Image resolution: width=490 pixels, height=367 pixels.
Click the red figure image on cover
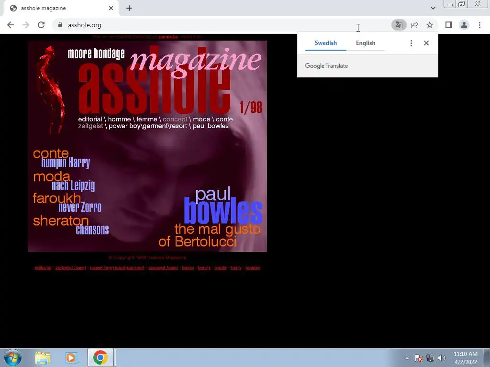pos(50,90)
